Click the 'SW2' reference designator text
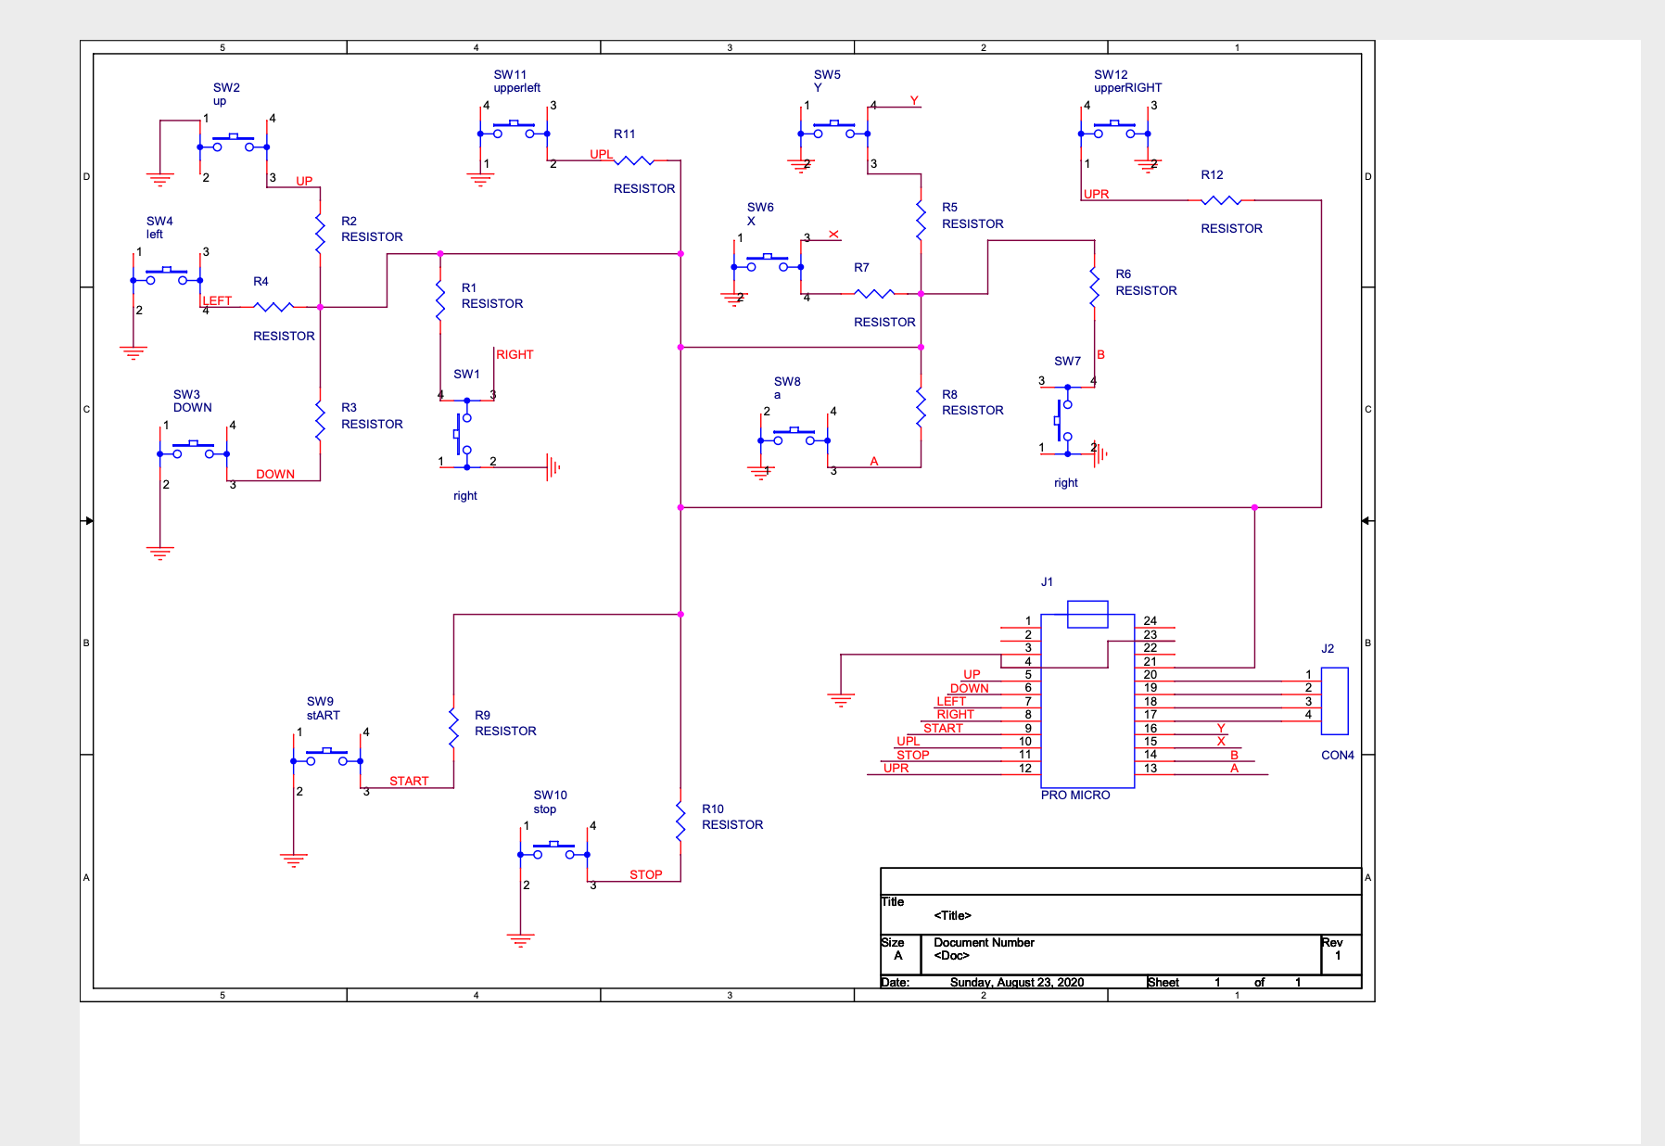 point(226,88)
